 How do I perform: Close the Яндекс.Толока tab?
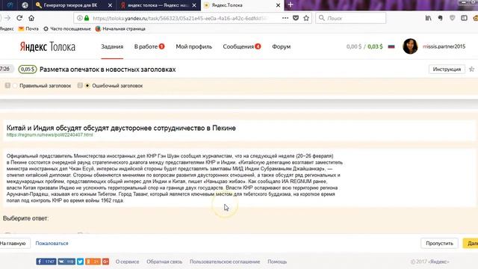[278, 5]
